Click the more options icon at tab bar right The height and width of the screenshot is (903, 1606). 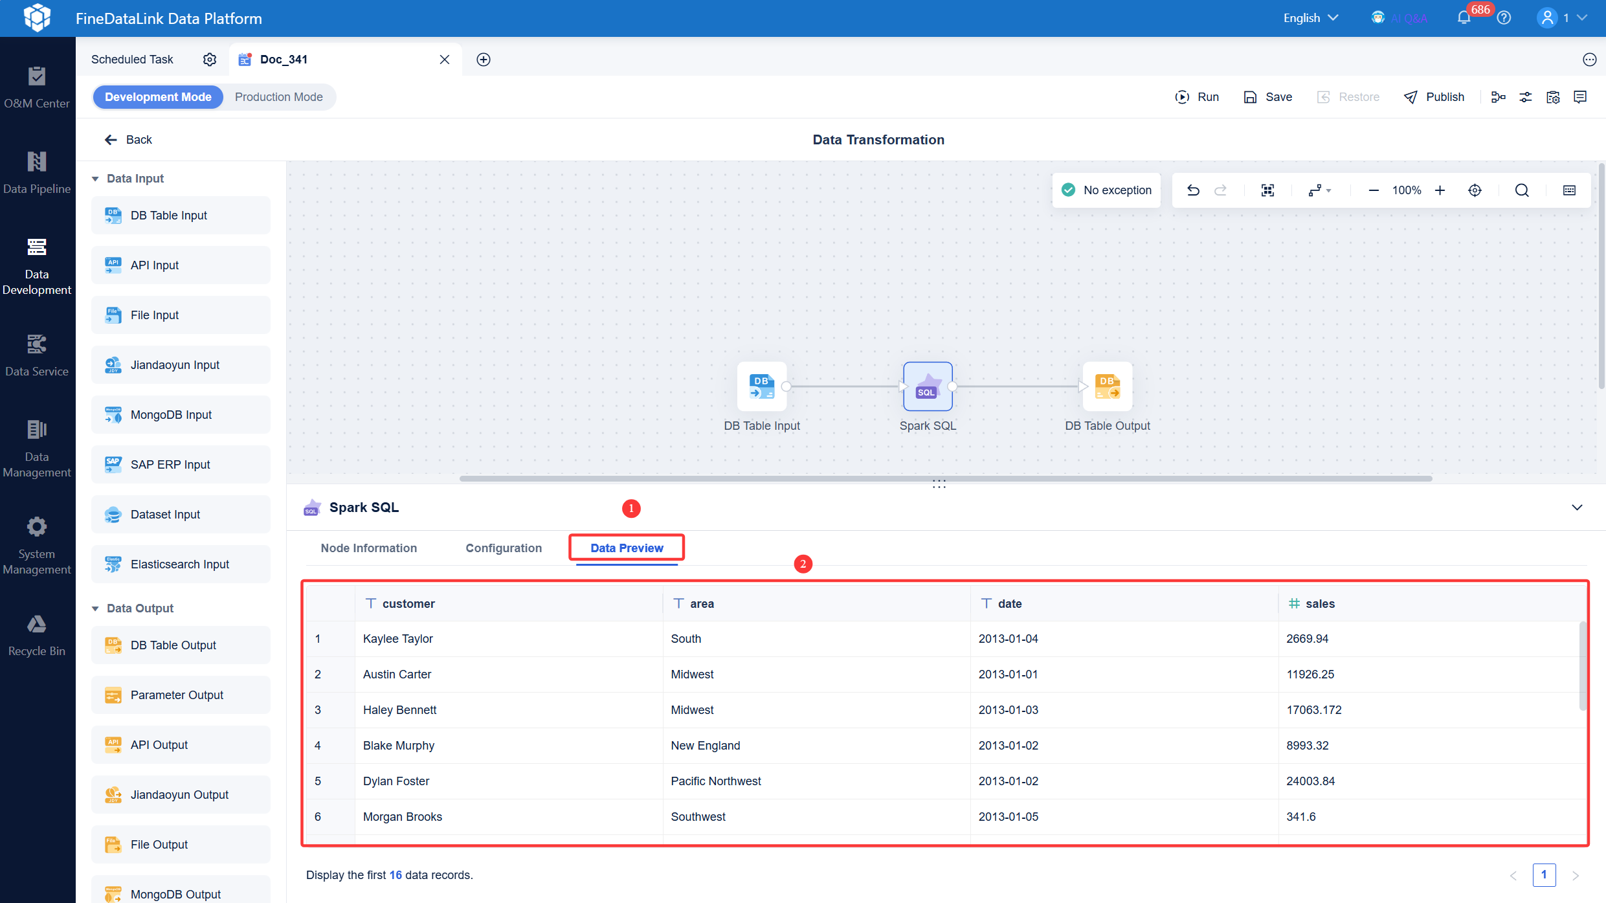click(x=1589, y=60)
